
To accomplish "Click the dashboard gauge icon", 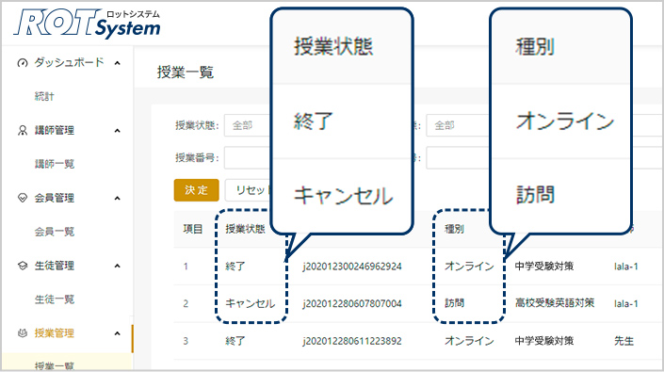I will (x=22, y=63).
